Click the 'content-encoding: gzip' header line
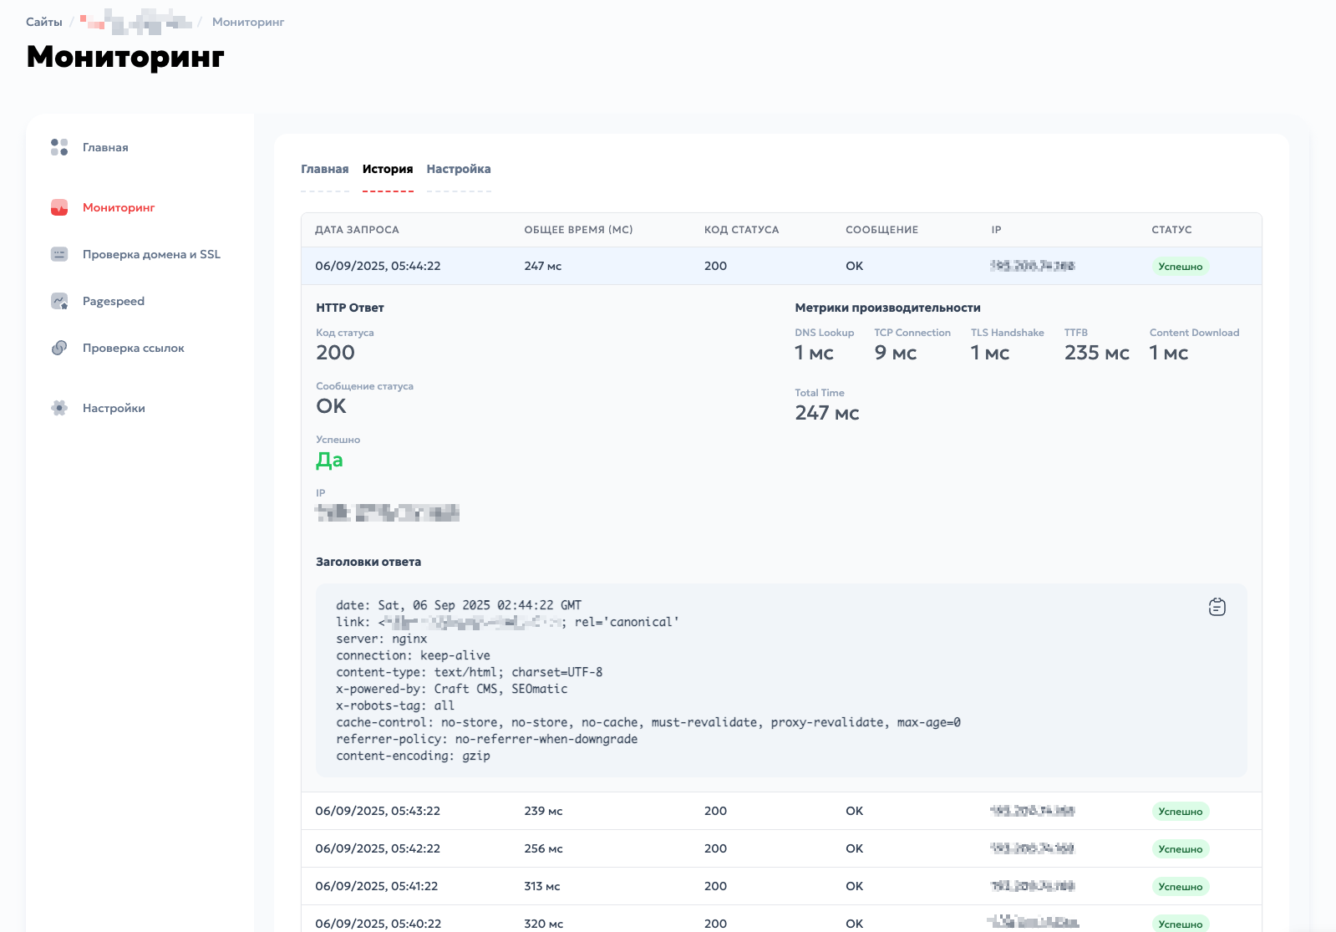This screenshot has width=1336, height=932. tap(413, 756)
